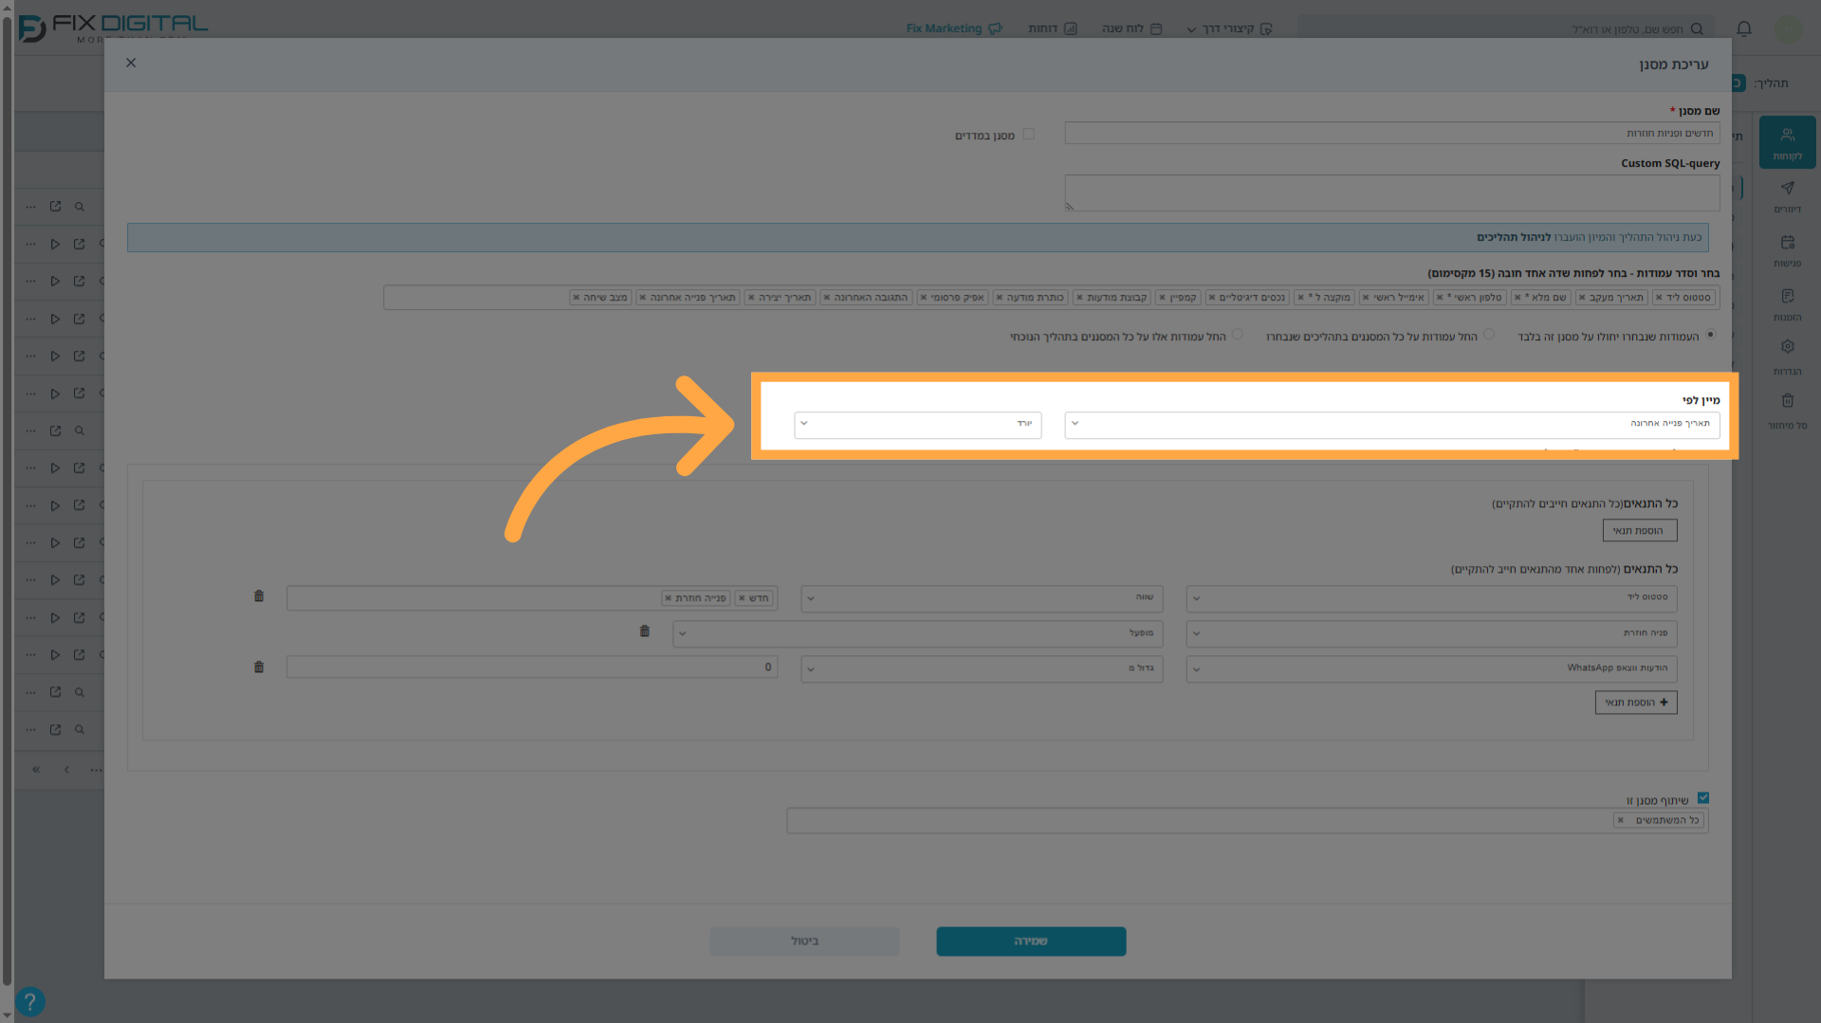Remove the חדש value tag
Viewport: 1821px width, 1023px height.
(x=742, y=598)
